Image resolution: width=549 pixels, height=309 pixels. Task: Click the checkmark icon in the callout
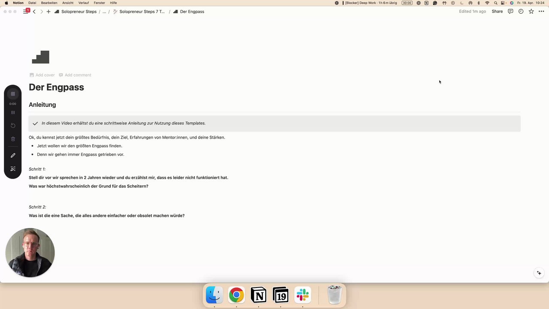(x=35, y=123)
